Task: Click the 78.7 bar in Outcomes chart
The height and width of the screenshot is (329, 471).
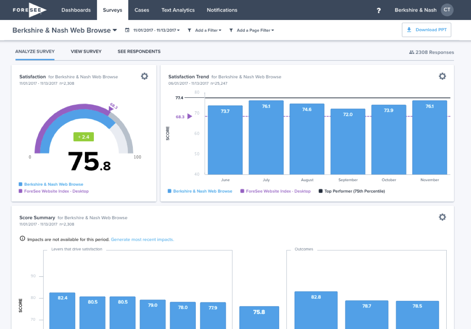Action: [367, 315]
